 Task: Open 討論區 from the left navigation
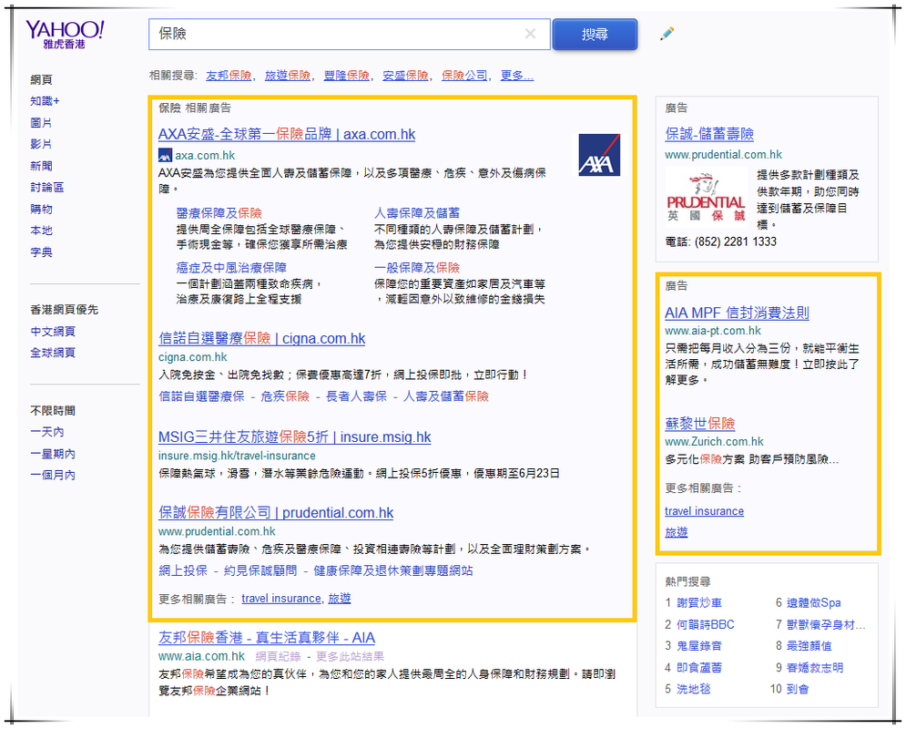46,188
